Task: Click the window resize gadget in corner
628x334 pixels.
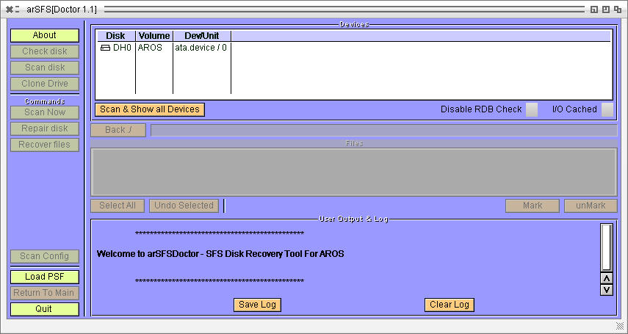Action: 620,325
